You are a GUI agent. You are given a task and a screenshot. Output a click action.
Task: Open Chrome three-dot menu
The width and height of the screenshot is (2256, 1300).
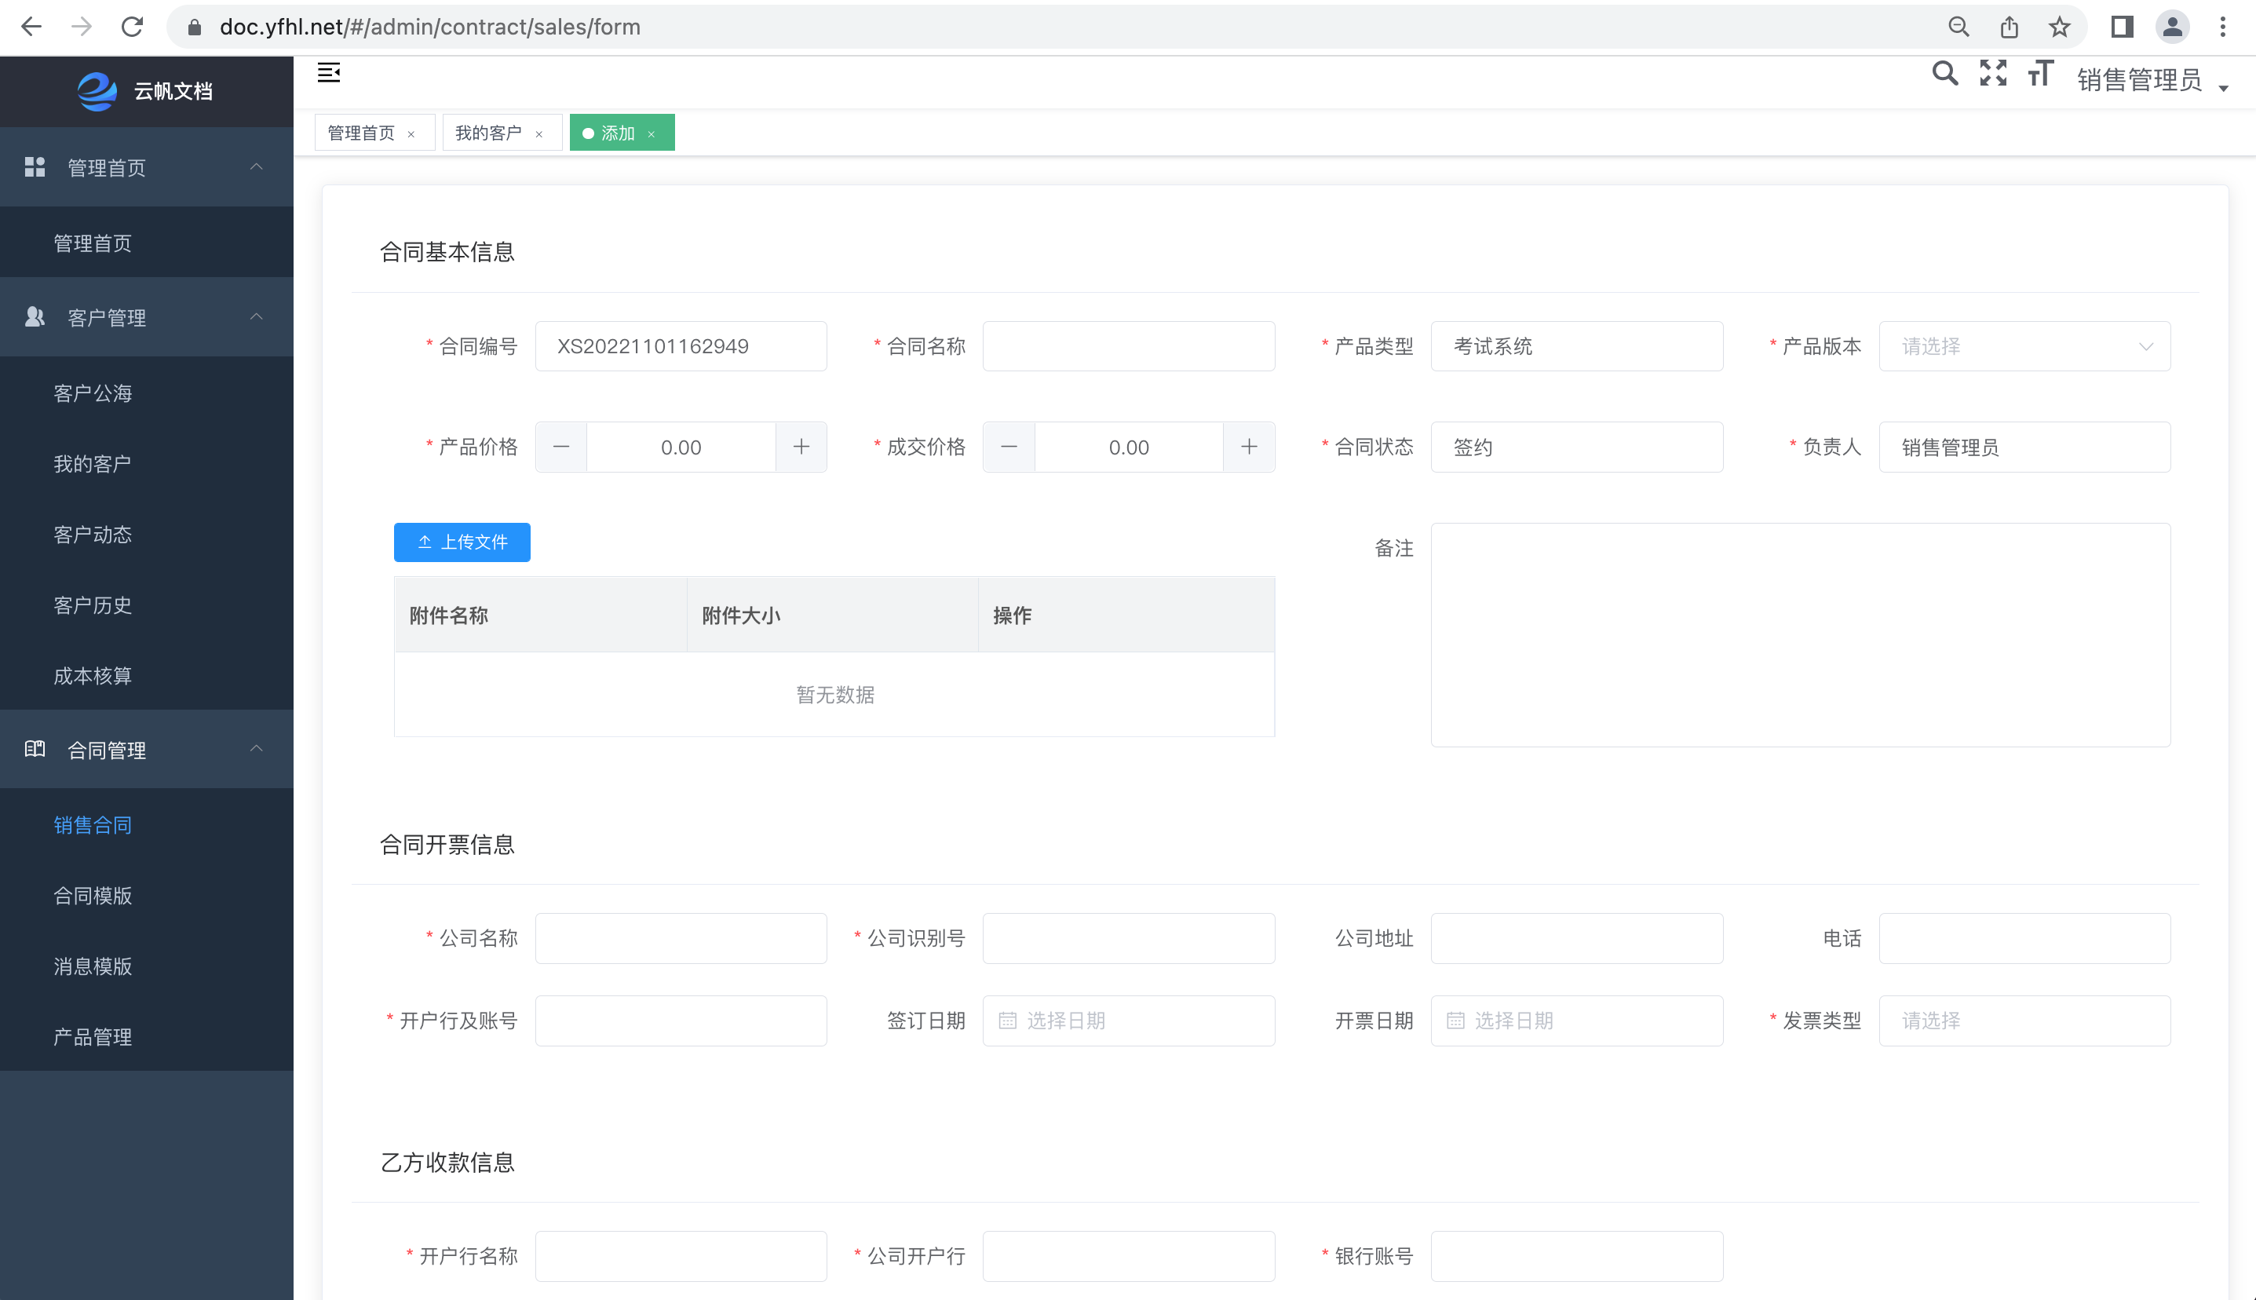[x=2222, y=27]
